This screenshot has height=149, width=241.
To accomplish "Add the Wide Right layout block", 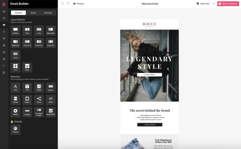I will coord(51,31).
